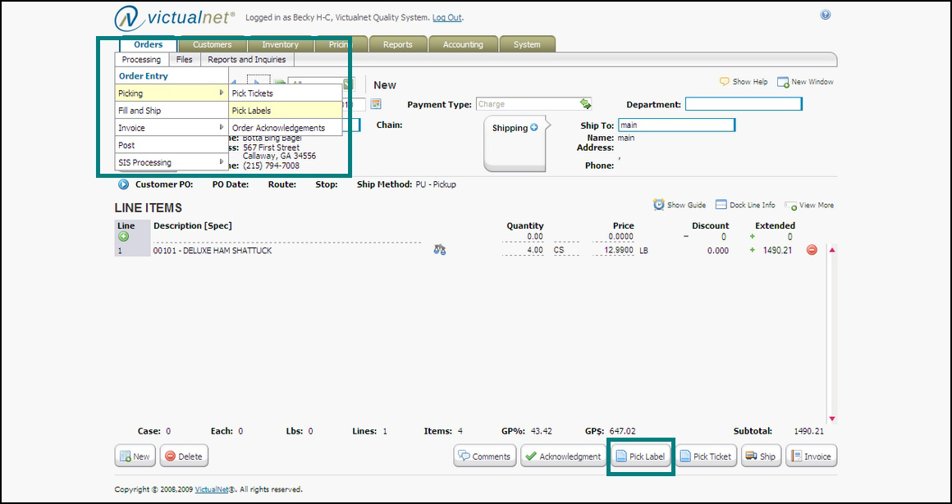Expand the Picking menu item
952x504 pixels.
pos(172,93)
